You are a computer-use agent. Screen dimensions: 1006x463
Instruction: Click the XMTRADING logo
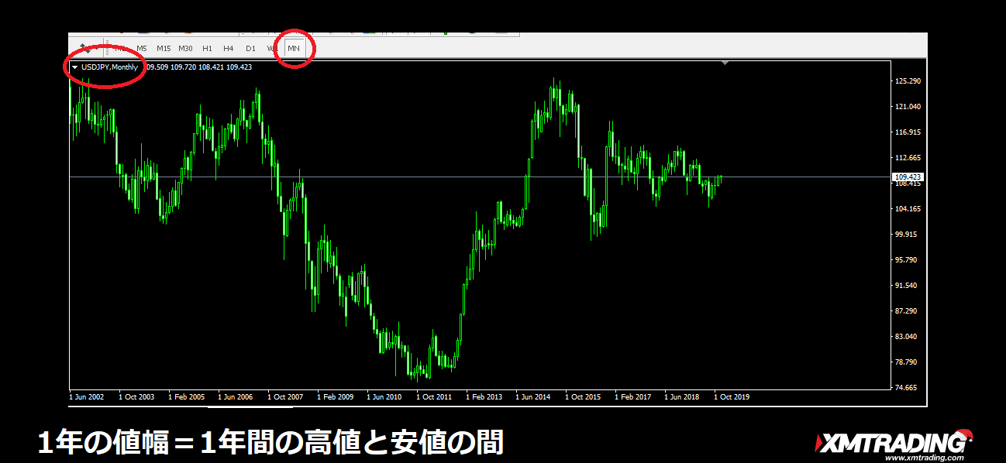click(x=890, y=442)
